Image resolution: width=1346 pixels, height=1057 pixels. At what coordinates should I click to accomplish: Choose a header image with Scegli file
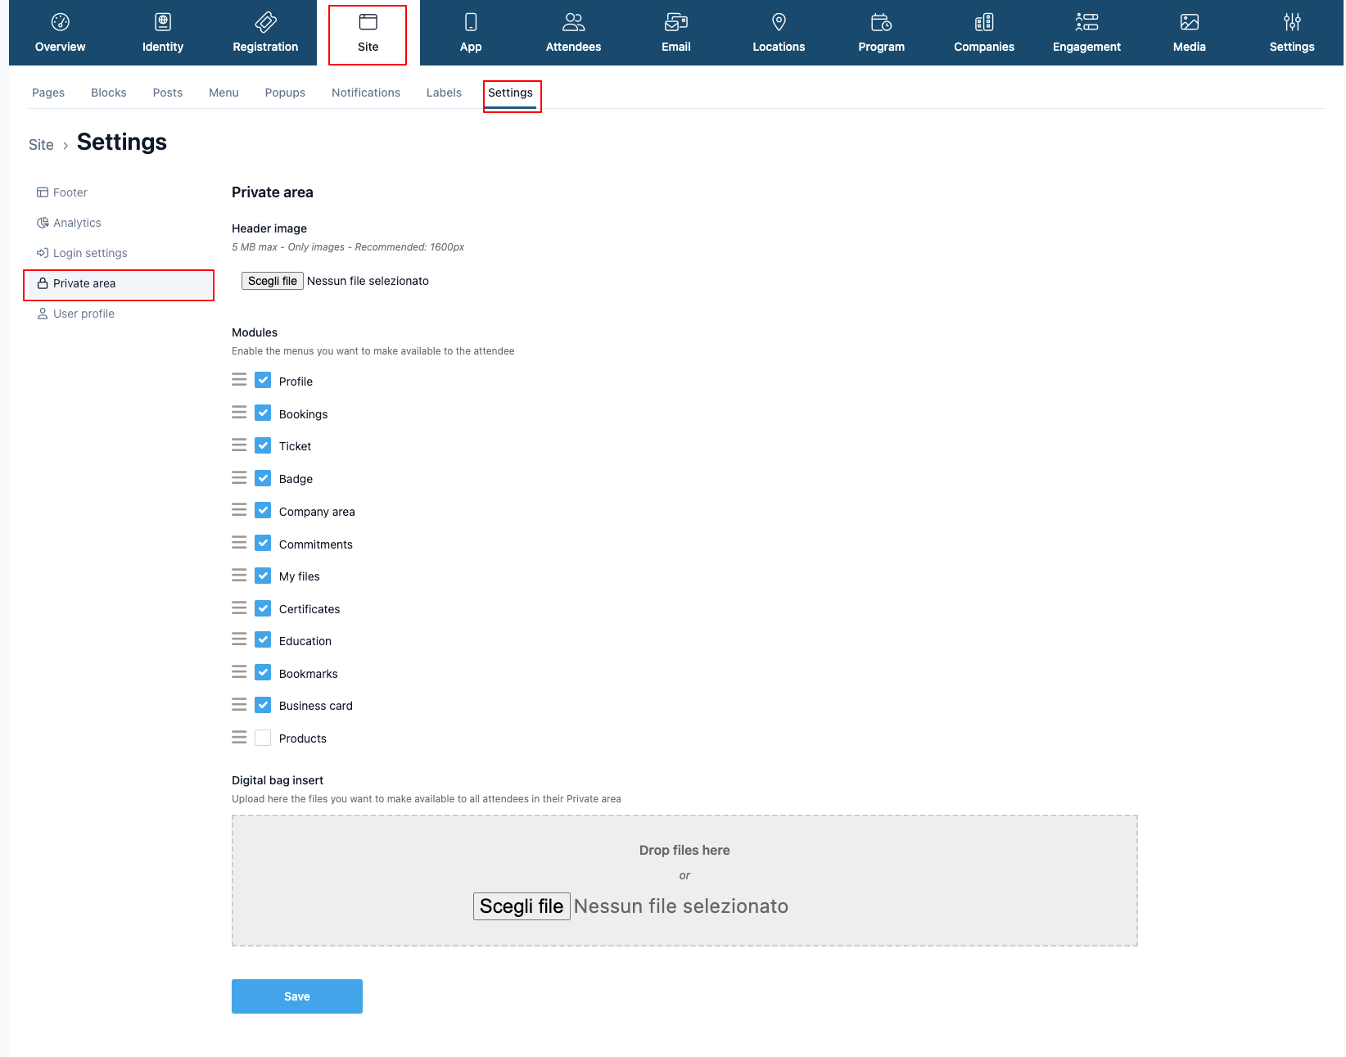[x=273, y=281]
